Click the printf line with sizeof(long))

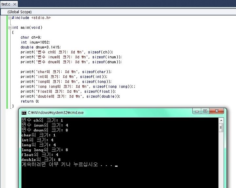66,82
